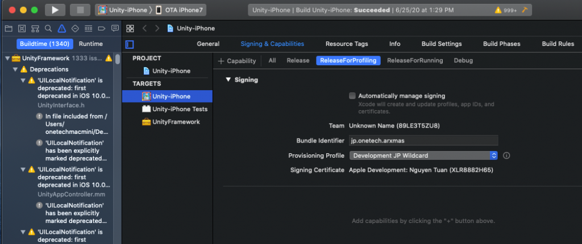Collapse the UnityInterface.h UILocalNotification warning
Image resolution: width=582 pixels, height=244 pixels.
[22, 81]
